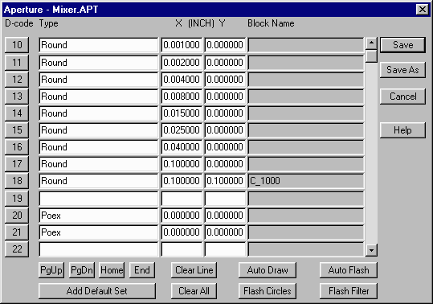Edit X value 0.002000
The width and height of the screenshot is (433, 304).
(x=182, y=63)
